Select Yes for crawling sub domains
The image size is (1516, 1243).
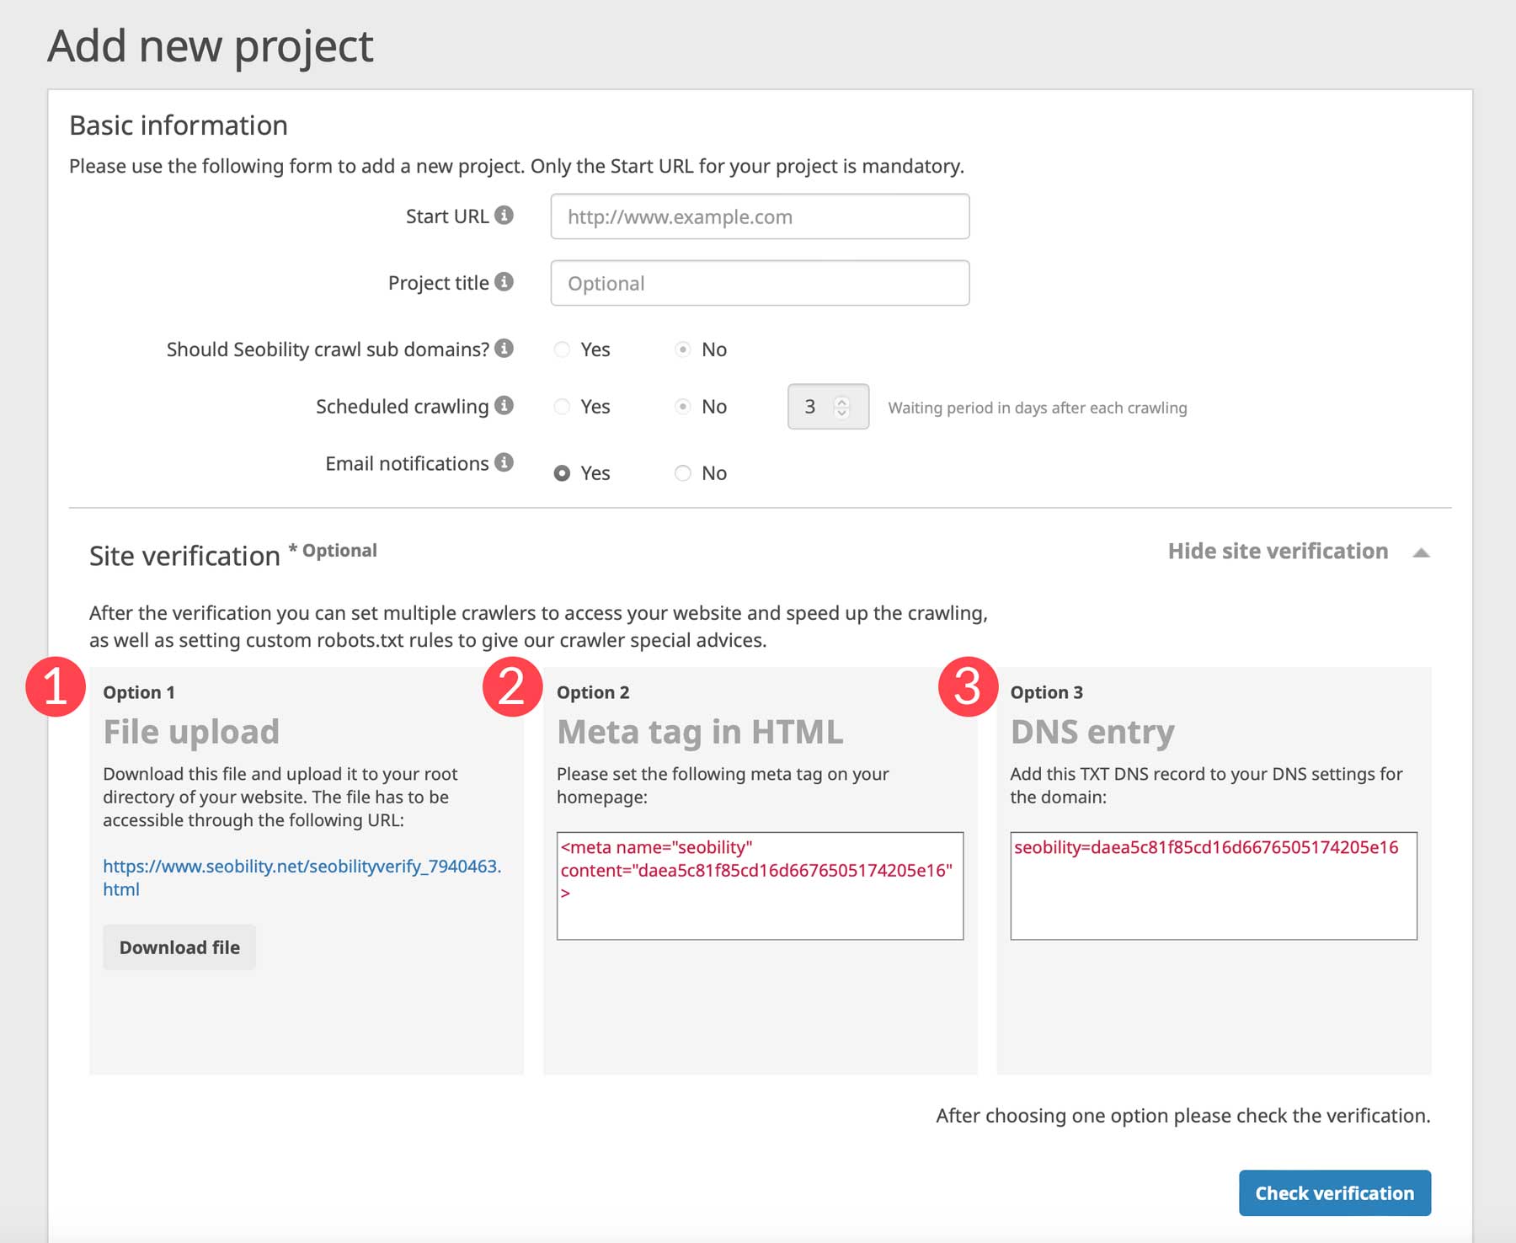pyautogui.click(x=562, y=349)
